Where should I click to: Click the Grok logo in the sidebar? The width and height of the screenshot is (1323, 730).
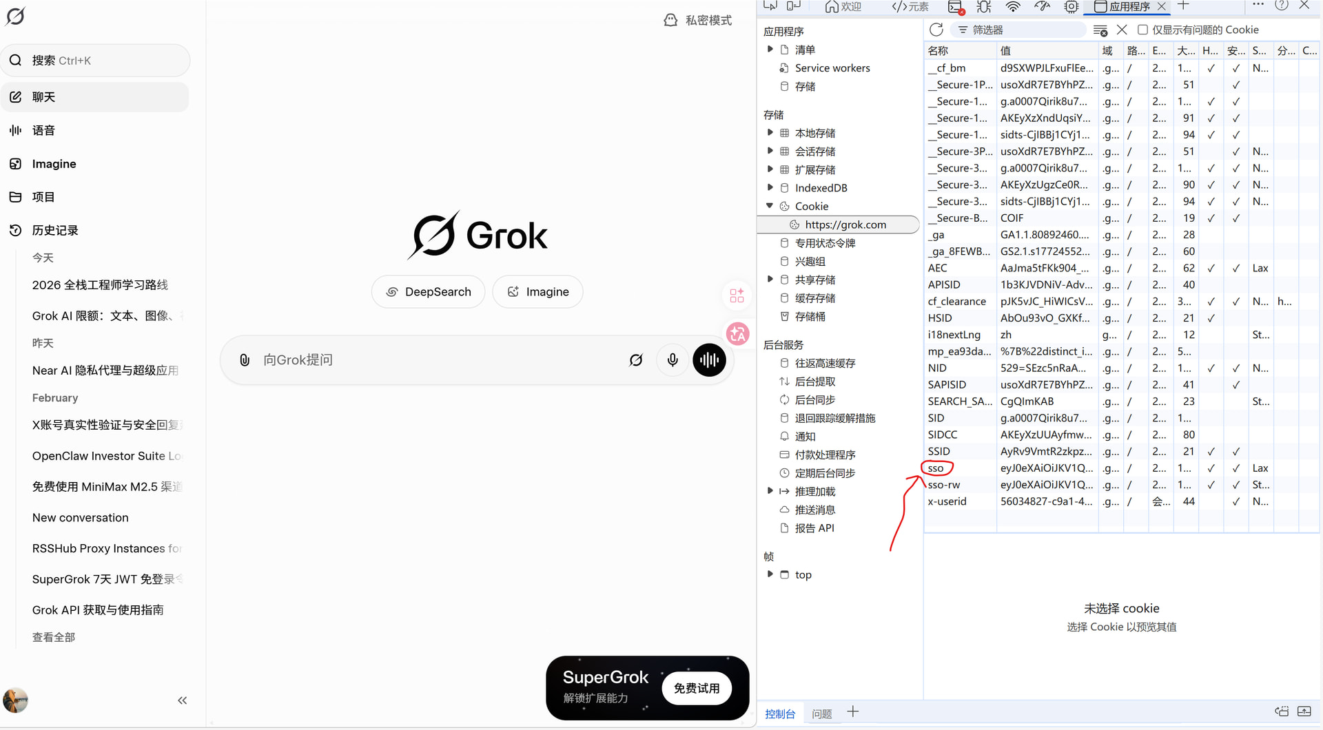click(15, 16)
